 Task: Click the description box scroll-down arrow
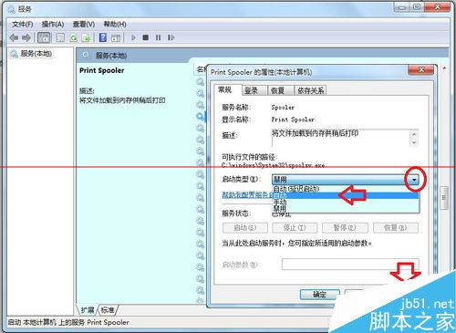[x=414, y=142]
